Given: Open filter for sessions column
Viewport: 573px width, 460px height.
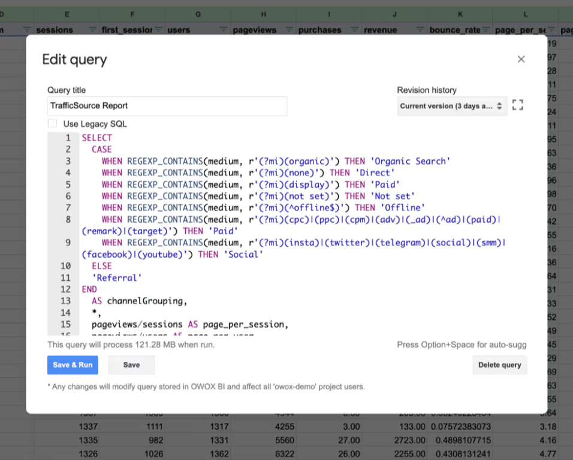Looking at the screenshot, I should (x=92, y=29).
